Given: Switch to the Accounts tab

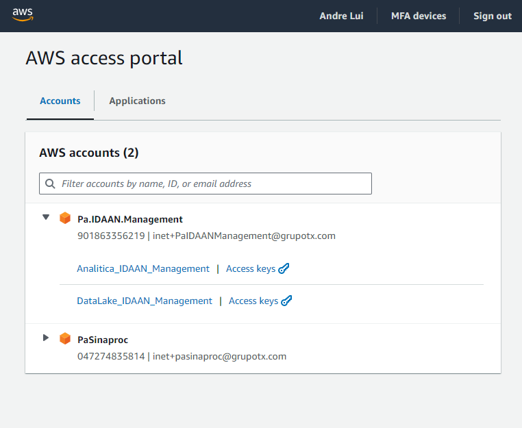Looking at the screenshot, I should pos(60,101).
